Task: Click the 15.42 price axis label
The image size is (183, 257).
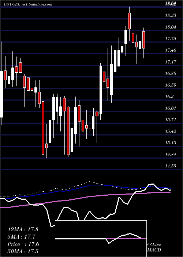Action: pos(171,131)
